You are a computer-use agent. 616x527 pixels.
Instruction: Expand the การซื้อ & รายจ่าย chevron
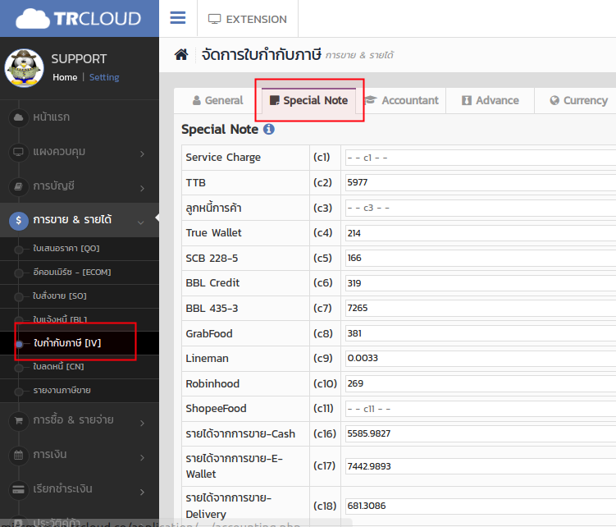click(x=142, y=424)
